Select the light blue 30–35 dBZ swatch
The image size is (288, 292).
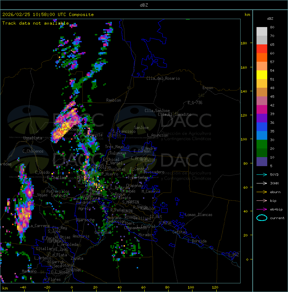(x=262, y=135)
